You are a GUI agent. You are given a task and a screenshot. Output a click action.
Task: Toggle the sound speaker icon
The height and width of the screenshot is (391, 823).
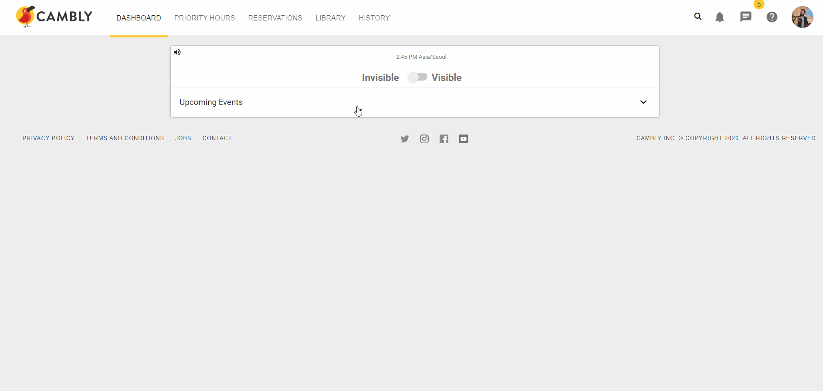(x=177, y=52)
